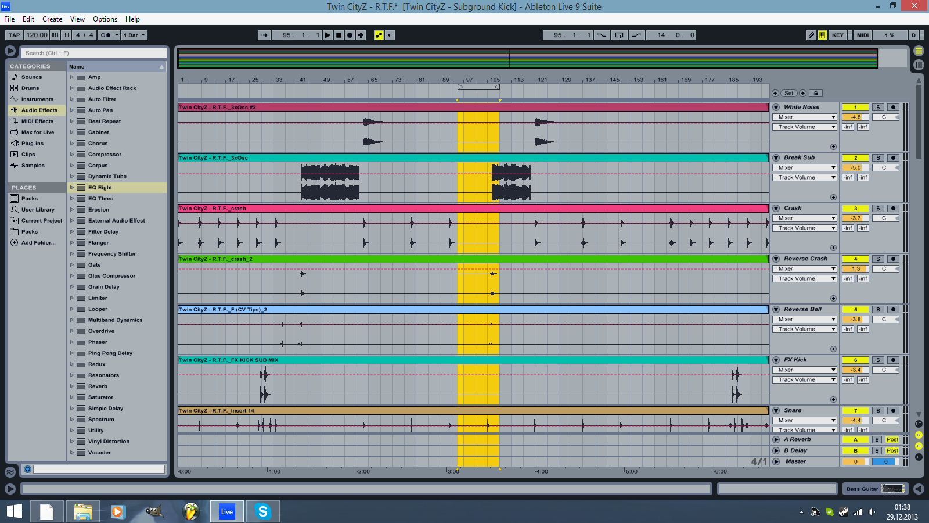Expand the Reverb device in browser
The image size is (929, 523).
coord(72,386)
